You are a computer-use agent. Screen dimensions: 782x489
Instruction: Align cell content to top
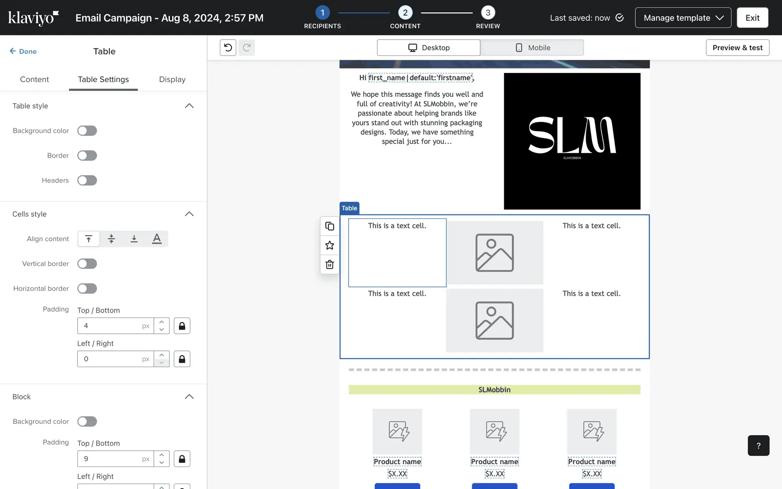pos(89,239)
